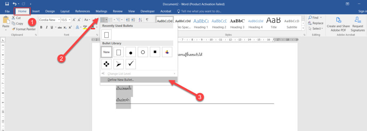Viewport: 367px width, 131px height.
Task: Choose the hollow circle bullet
Action: tap(143, 52)
